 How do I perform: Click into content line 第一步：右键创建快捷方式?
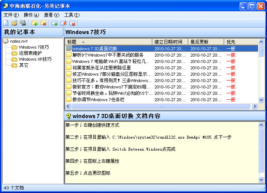pyautogui.click(x=92, y=125)
